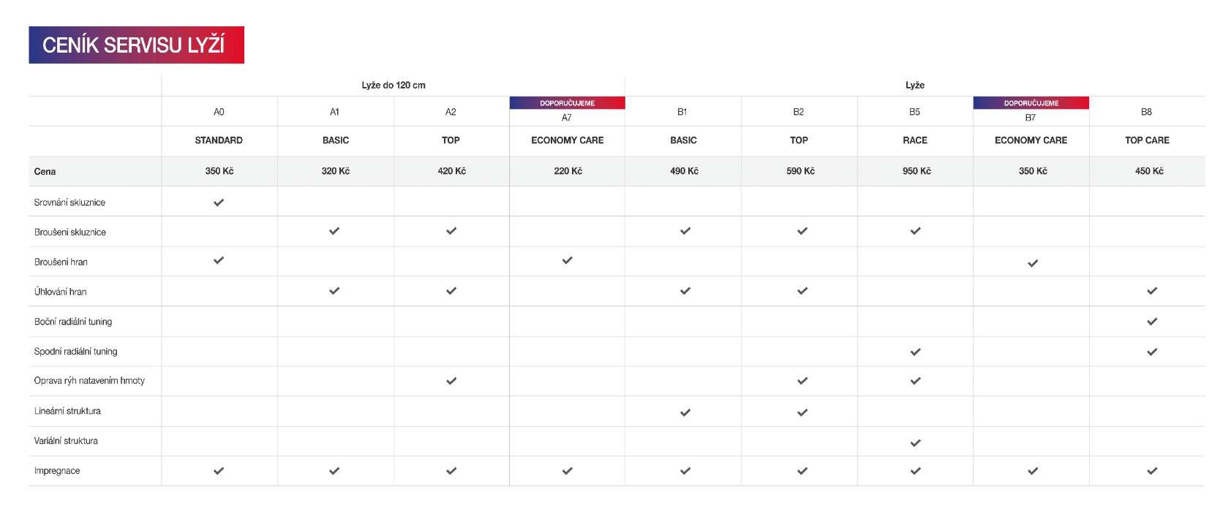
Task: Click Úhlování hran checkmark under B2 TOP
Action: pos(802,291)
